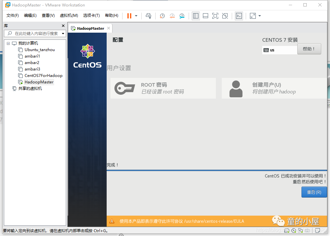Open the library search dropdown arrow
330x236 pixels.
tap(63, 34)
